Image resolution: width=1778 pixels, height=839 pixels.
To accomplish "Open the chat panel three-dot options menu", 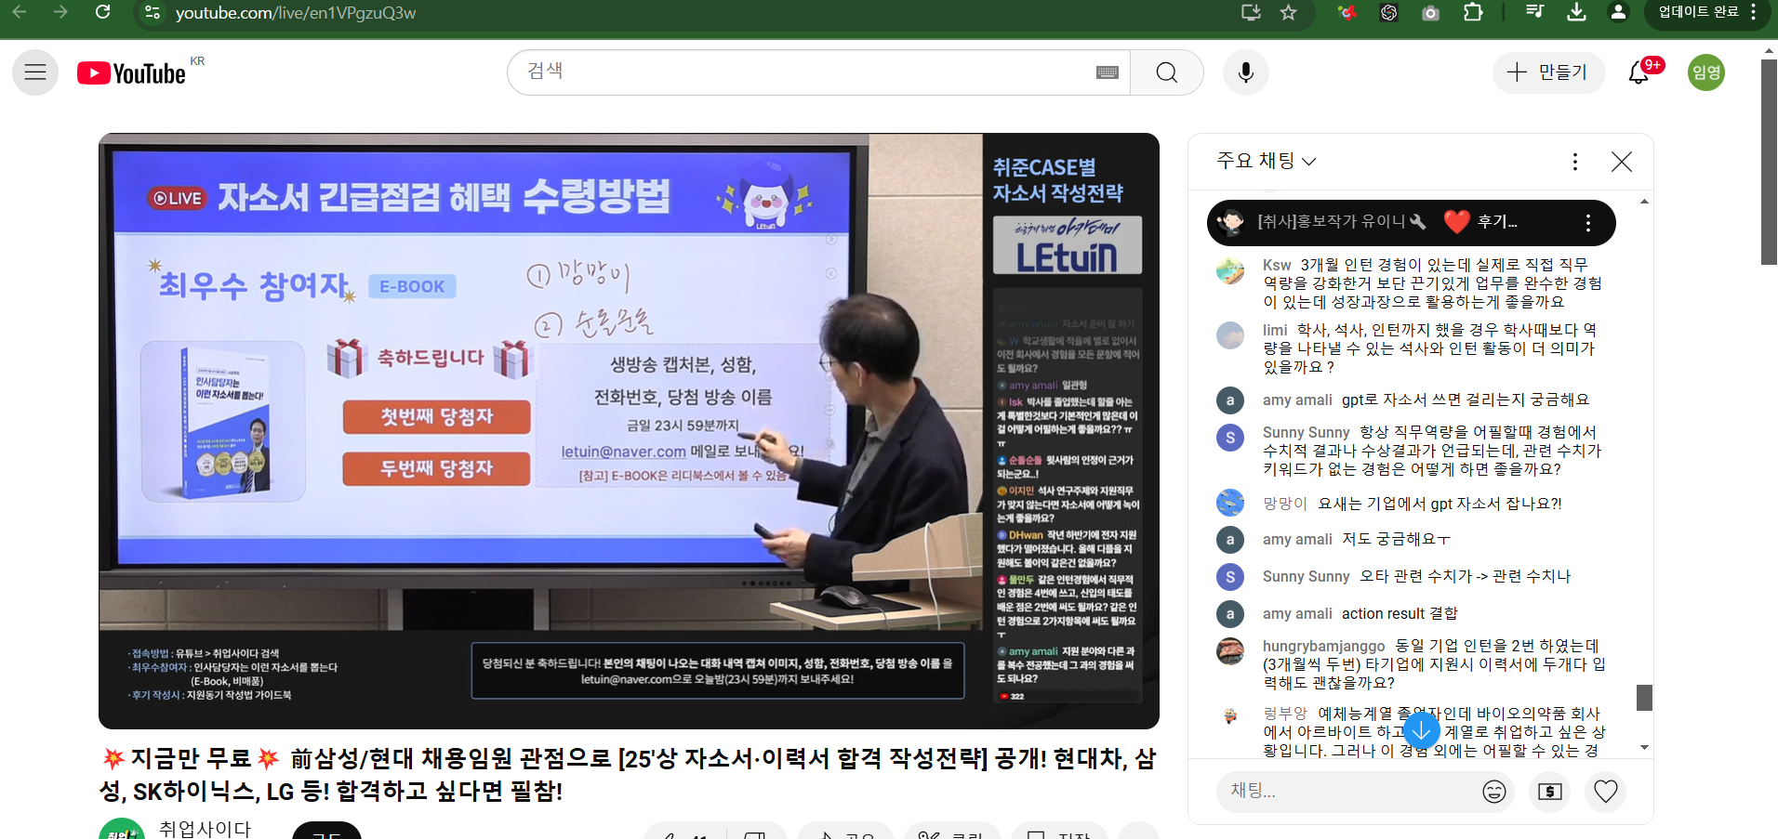I will [1574, 162].
